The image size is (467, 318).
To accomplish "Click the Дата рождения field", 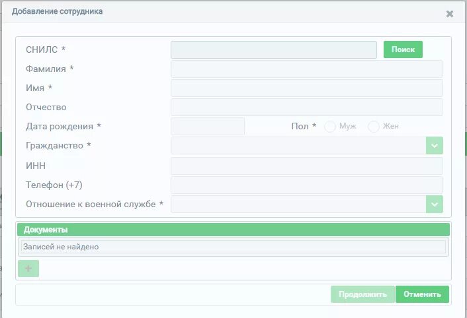I will point(208,127).
